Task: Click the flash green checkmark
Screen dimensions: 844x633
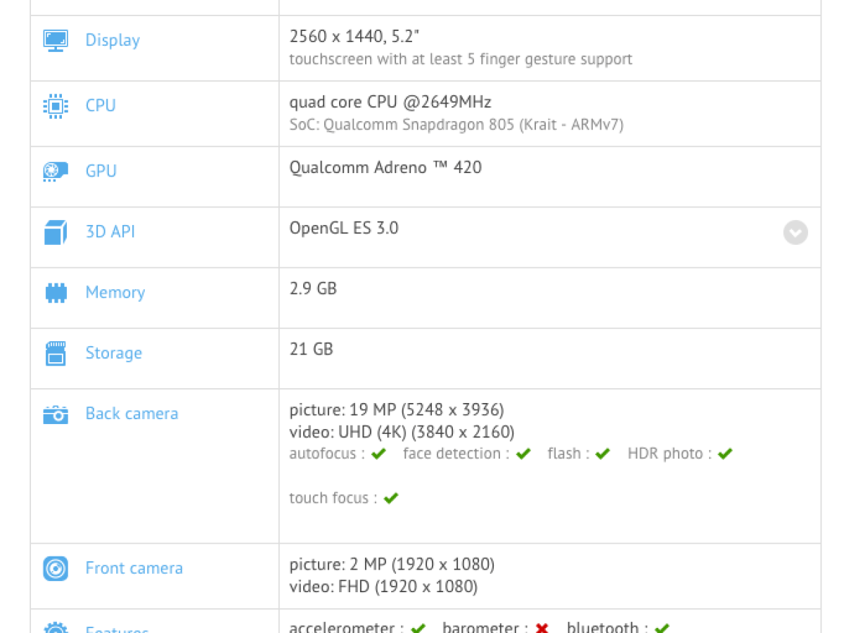Action: click(x=602, y=454)
